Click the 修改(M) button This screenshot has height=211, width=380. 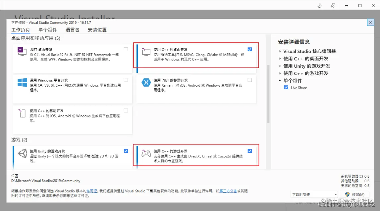[354, 194]
